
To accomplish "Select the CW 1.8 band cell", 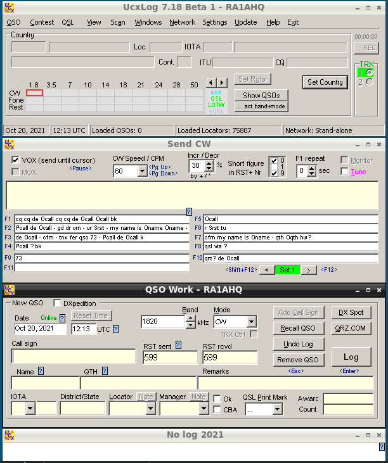I will 35,93.
